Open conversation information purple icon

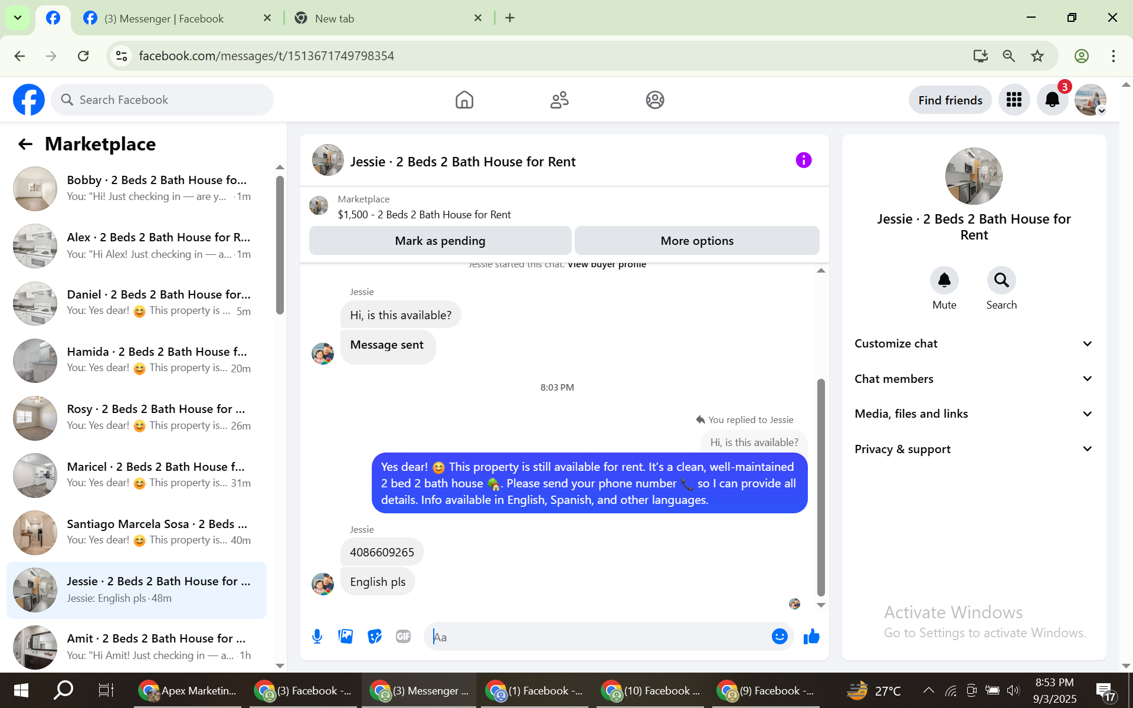click(804, 160)
